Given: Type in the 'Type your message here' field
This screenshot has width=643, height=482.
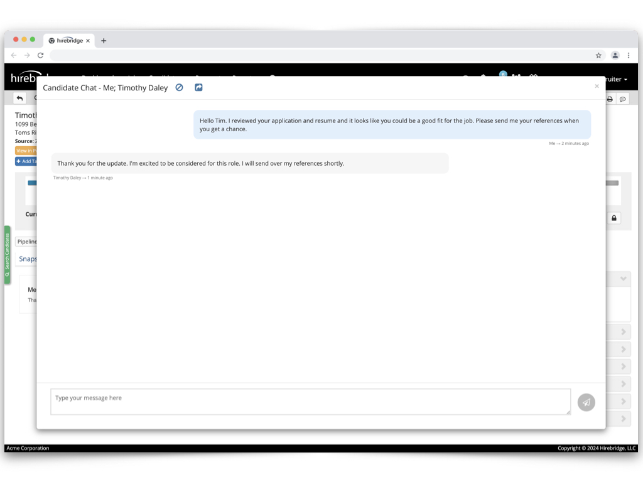Looking at the screenshot, I should tap(310, 402).
